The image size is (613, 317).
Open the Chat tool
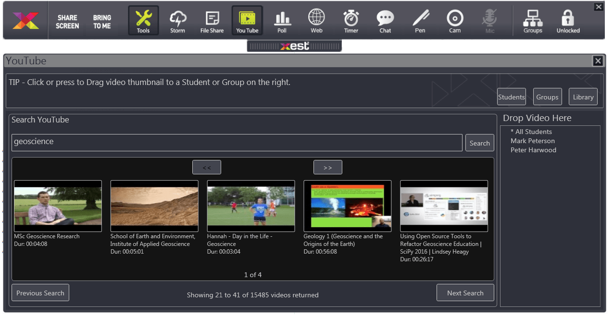(385, 22)
